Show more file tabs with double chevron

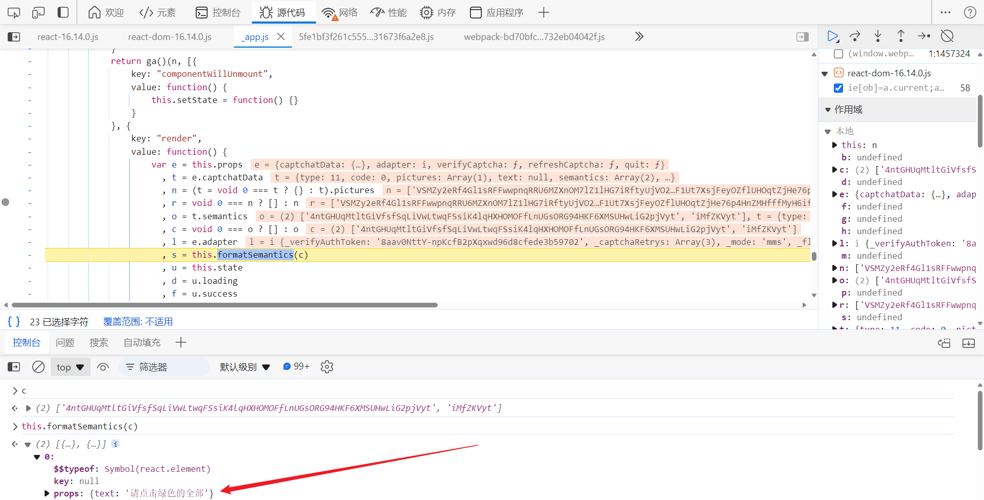[x=639, y=36]
